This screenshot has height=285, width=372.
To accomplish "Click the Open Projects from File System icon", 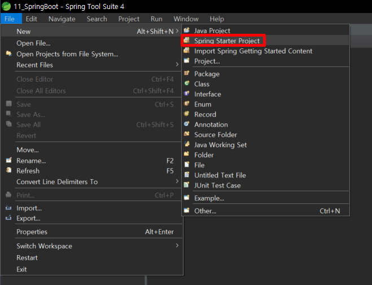I will 9,54.
